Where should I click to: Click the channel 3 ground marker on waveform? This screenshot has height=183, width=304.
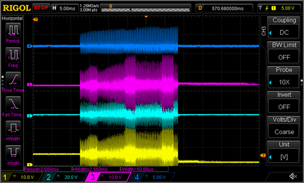point(29,85)
